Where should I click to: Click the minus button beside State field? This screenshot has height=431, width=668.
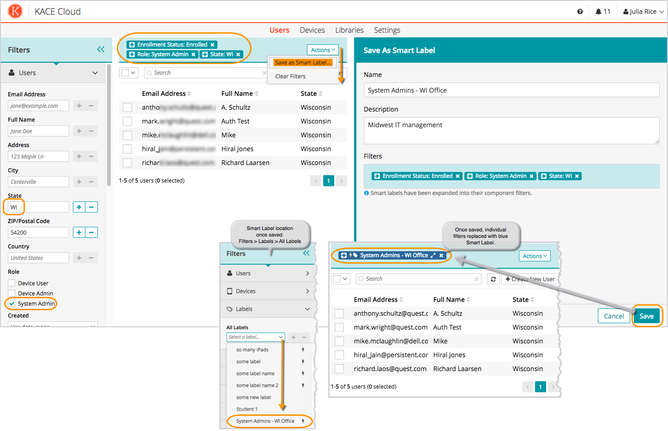coord(91,207)
